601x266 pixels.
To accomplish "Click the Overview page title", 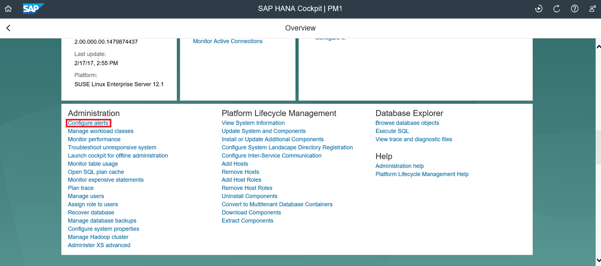I will (300, 28).
